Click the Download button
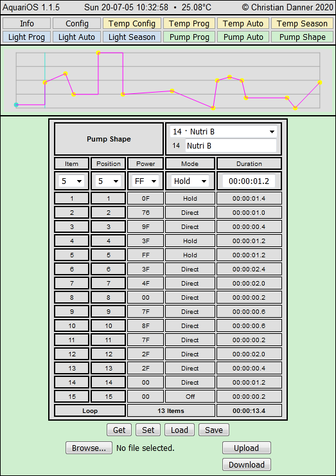Image resolution: width=336 pixels, height=476 pixels. tap(247, 464)
